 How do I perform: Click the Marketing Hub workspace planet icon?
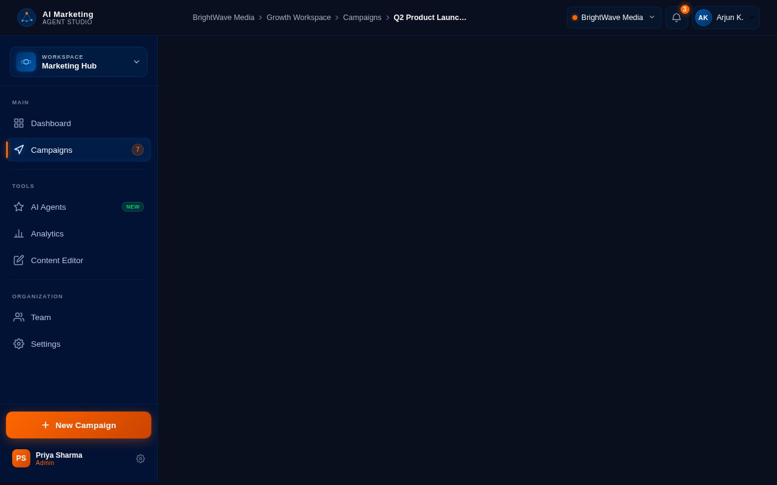point(26,62)
